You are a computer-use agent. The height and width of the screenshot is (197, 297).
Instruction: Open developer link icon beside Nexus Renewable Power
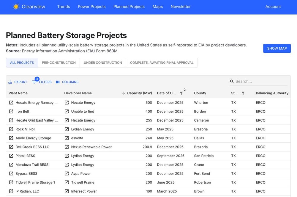pyautogui.click(x=67, y=147)
